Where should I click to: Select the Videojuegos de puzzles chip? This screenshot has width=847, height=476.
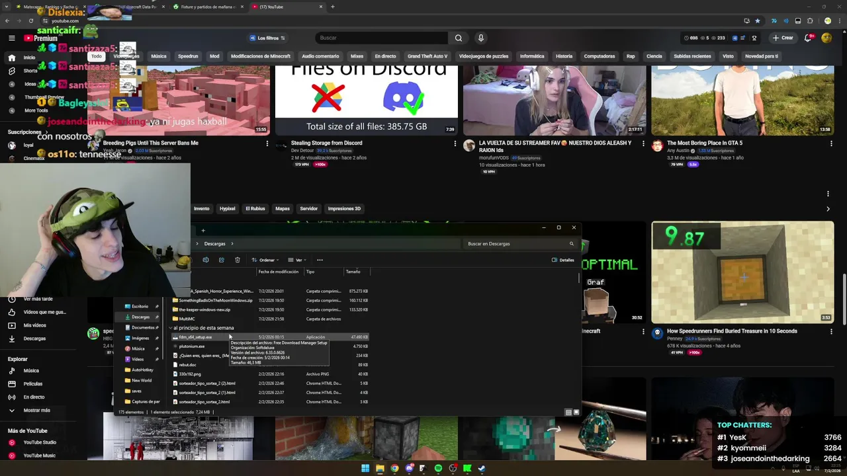coord(484,56)
